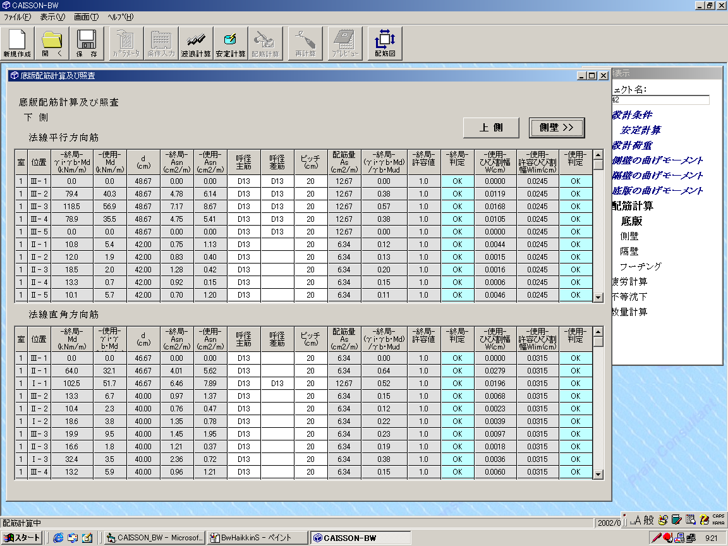Select フーチング item in side panel

640,266
